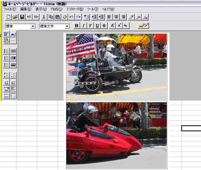The height and width of the screenshot is (170, 201).
Task: Open the 標準文字 font style dropdown
Action: tap(67, 26)
